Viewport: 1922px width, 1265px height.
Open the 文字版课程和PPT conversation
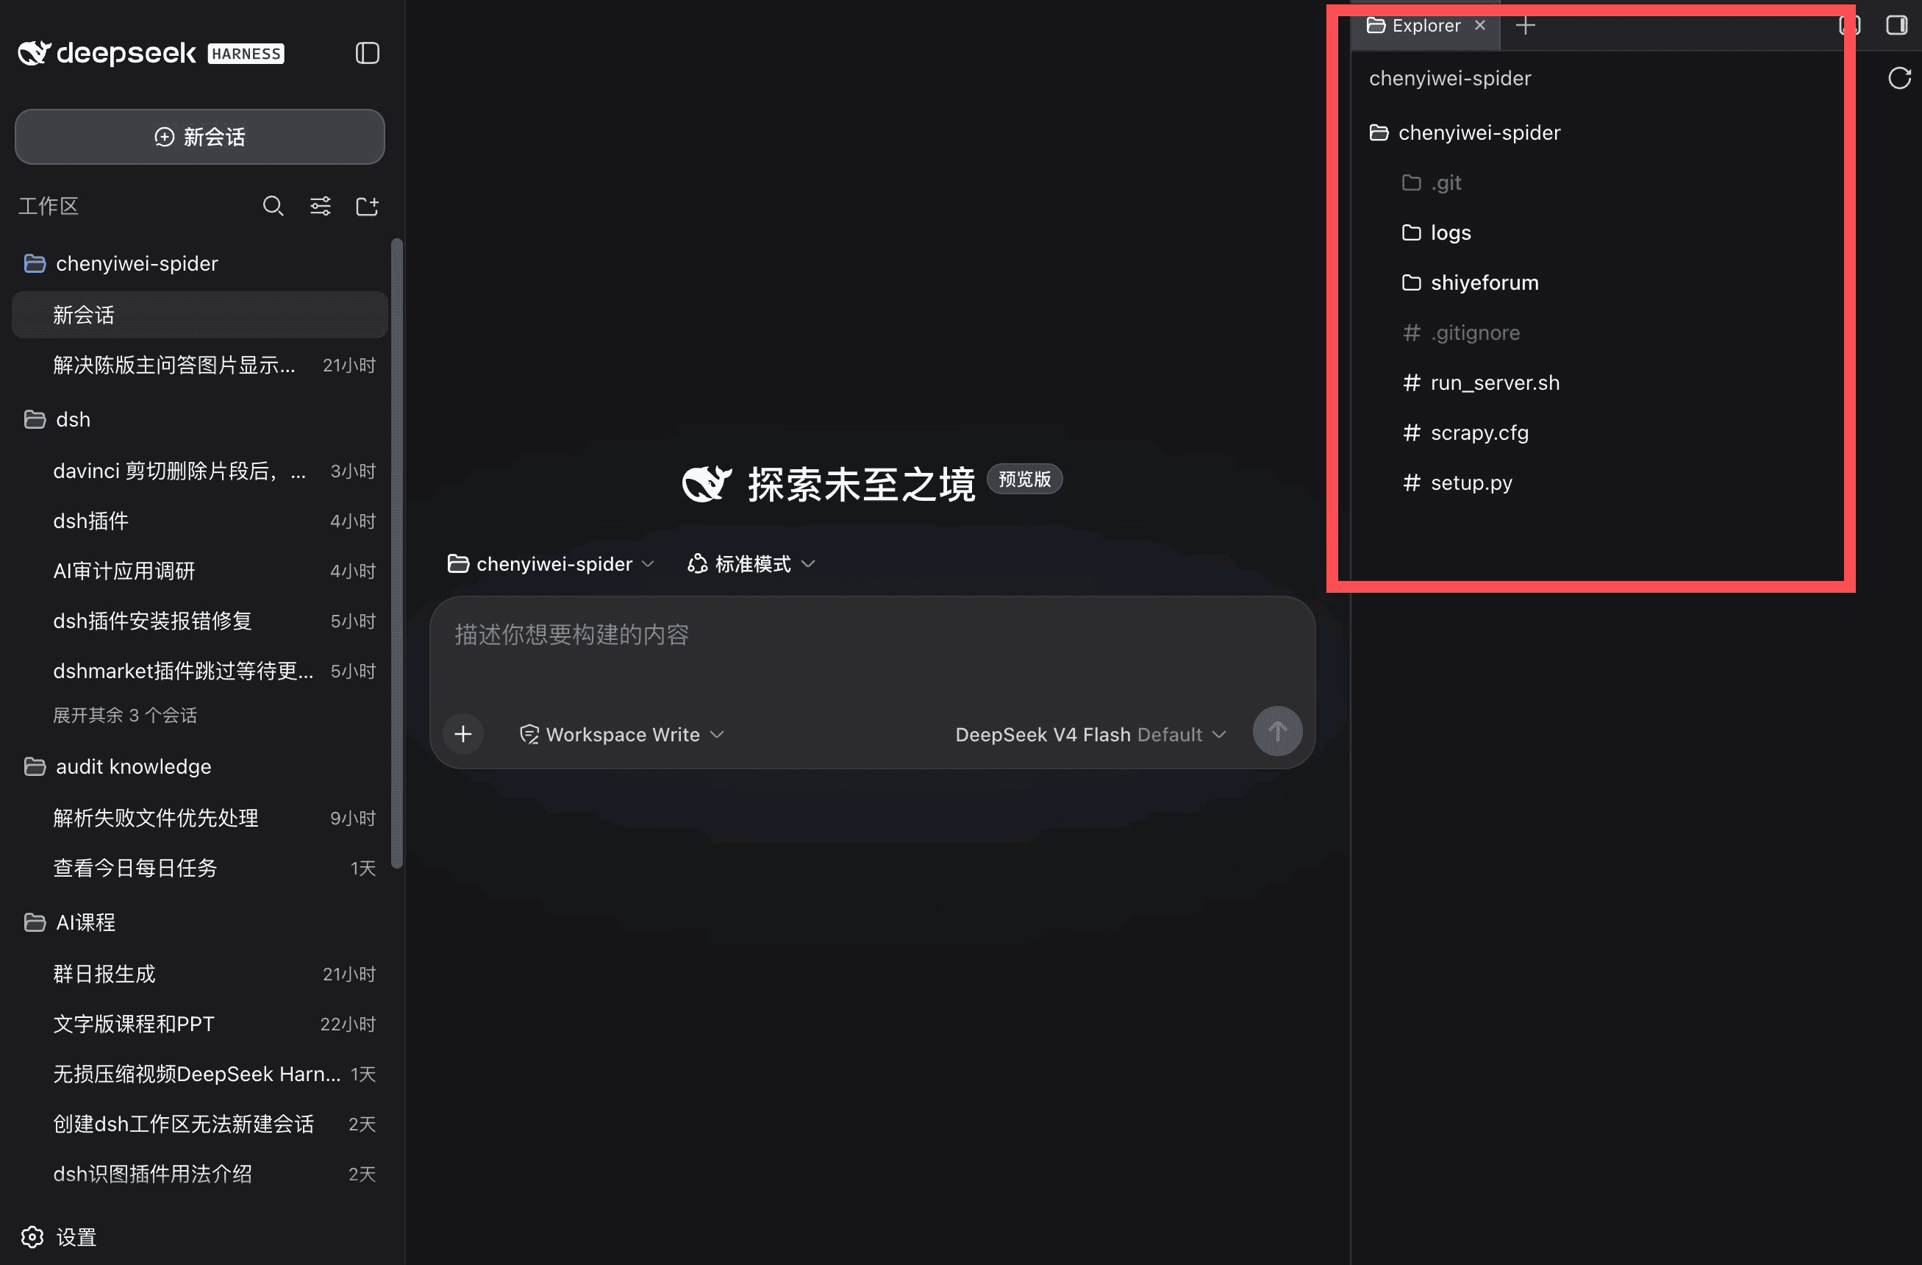coord(199,1025)
